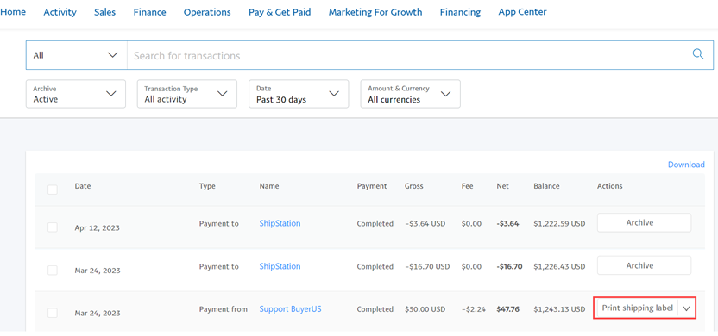Switch to the App Center menu
718x336 pixels.
522,12
